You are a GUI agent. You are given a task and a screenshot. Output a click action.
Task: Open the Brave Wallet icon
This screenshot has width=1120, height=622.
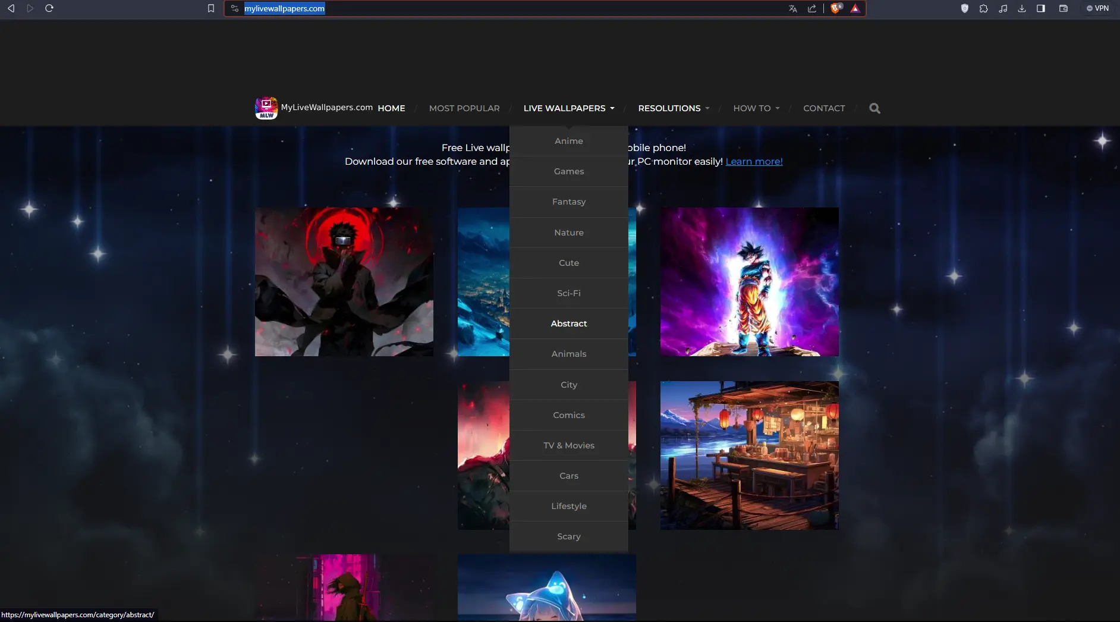pyautogui.click(x=1064, y=8)
